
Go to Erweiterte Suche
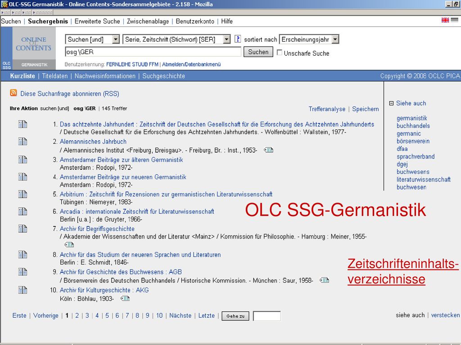(x=97, y=21)
